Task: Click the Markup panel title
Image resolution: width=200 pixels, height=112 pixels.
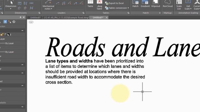Action: (167, 13)
